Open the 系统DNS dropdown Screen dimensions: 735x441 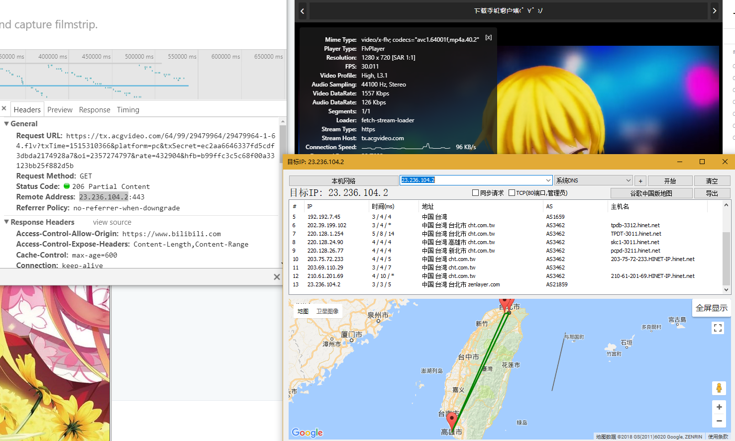(593, 180)
